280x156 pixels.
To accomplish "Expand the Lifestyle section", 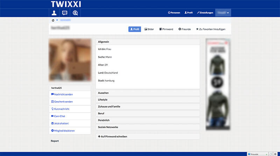I will tap(147, 100).
